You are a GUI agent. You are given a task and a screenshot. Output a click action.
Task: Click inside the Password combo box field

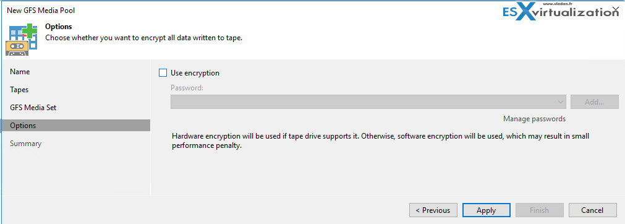(x=368, y=102)
